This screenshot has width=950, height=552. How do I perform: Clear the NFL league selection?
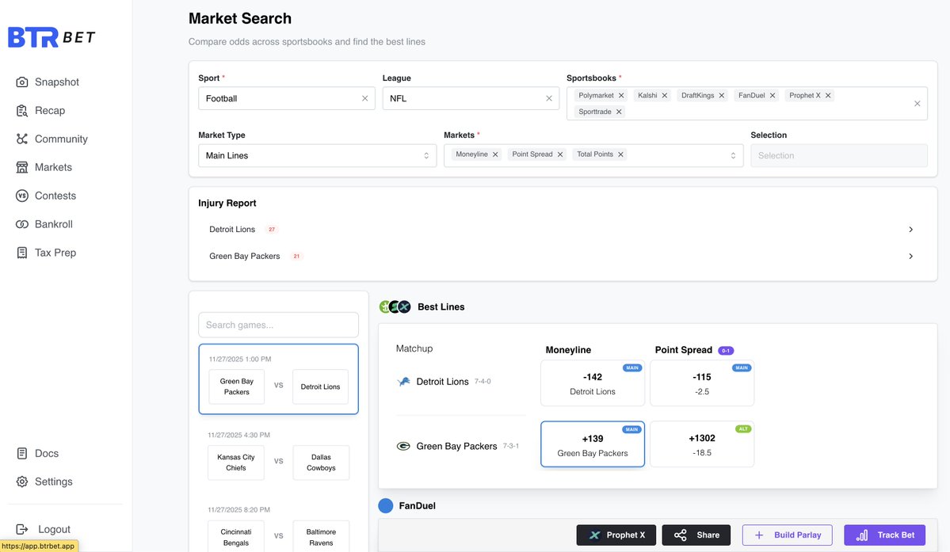point(549,98)
